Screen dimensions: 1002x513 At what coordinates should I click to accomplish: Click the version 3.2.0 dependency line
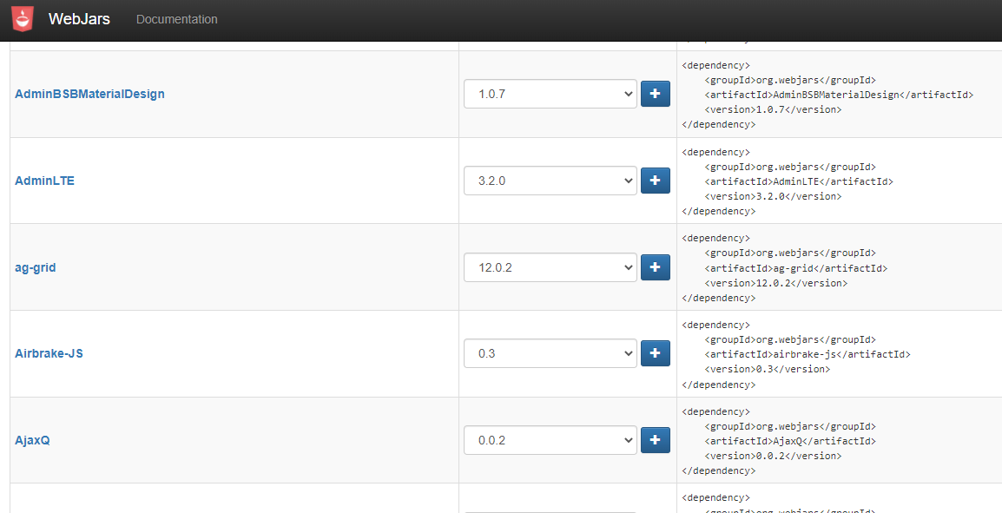point(773,196)
